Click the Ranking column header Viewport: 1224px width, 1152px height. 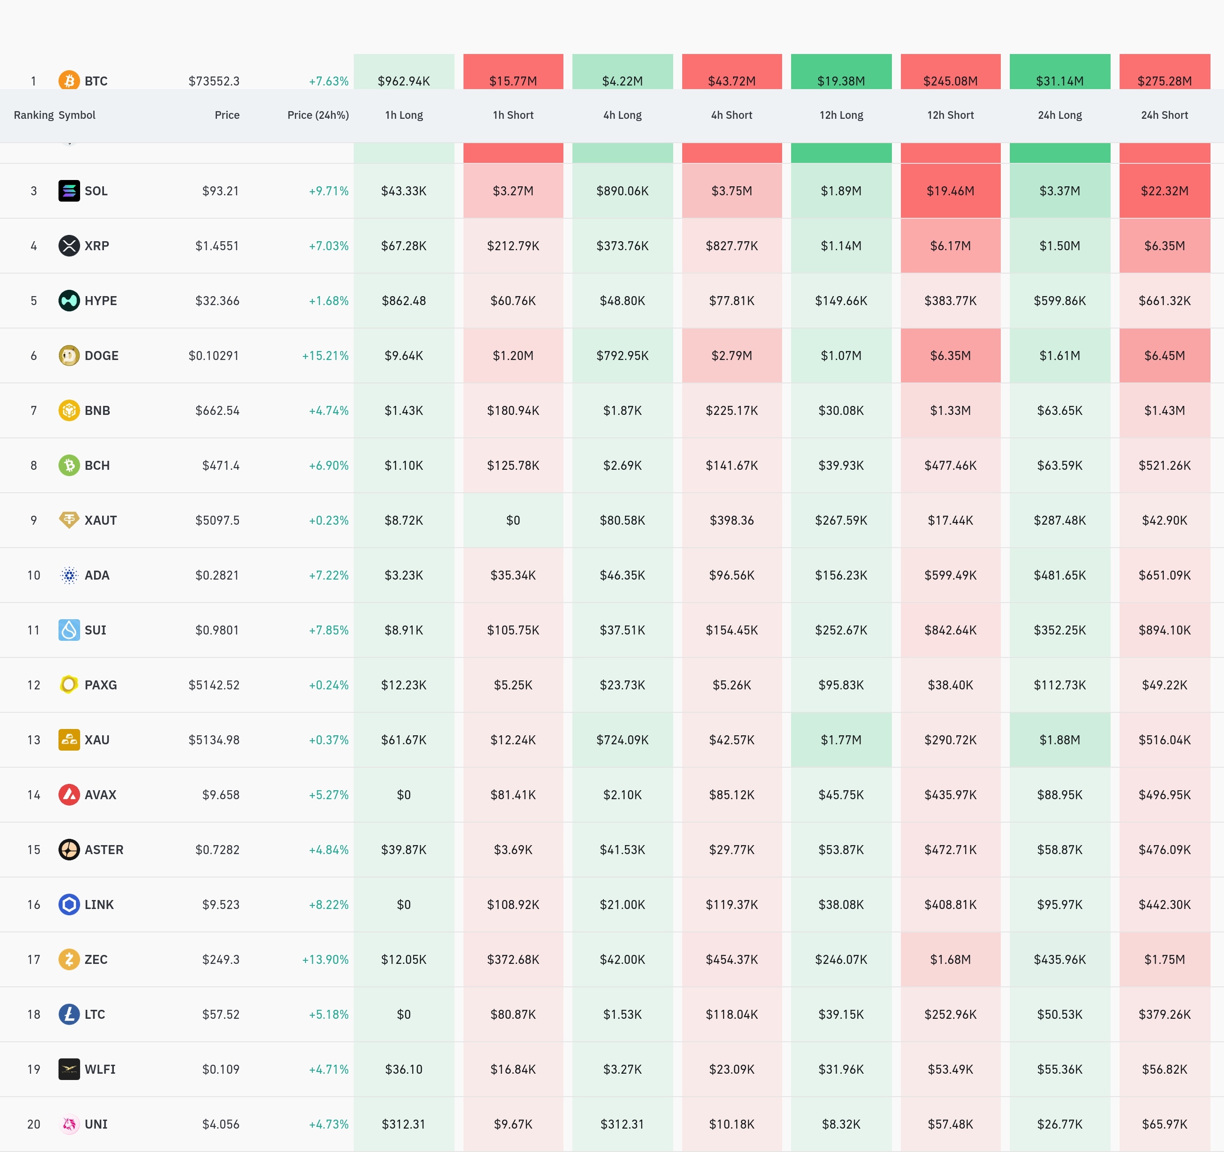33,115
